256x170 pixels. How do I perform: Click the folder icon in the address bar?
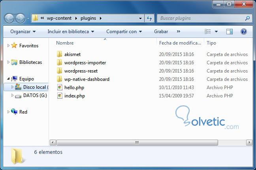tap(35, 18)
